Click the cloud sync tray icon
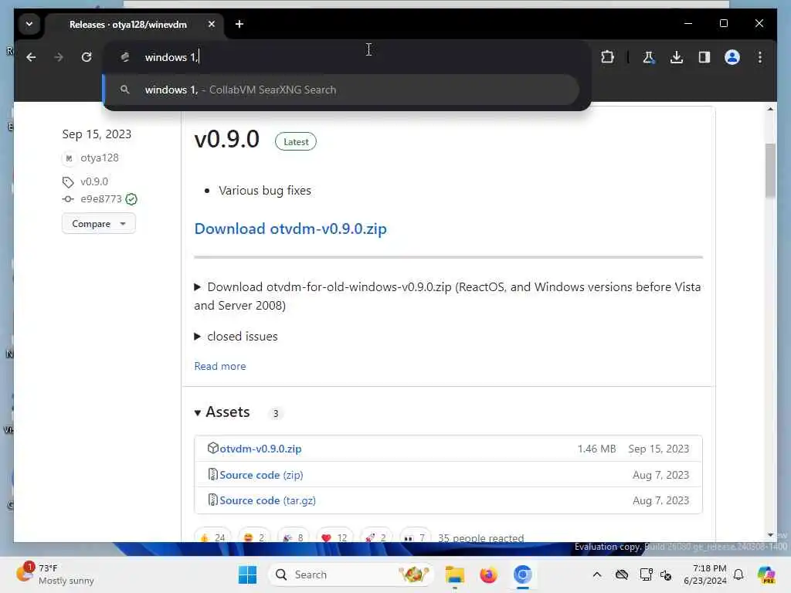 (622, 574)
